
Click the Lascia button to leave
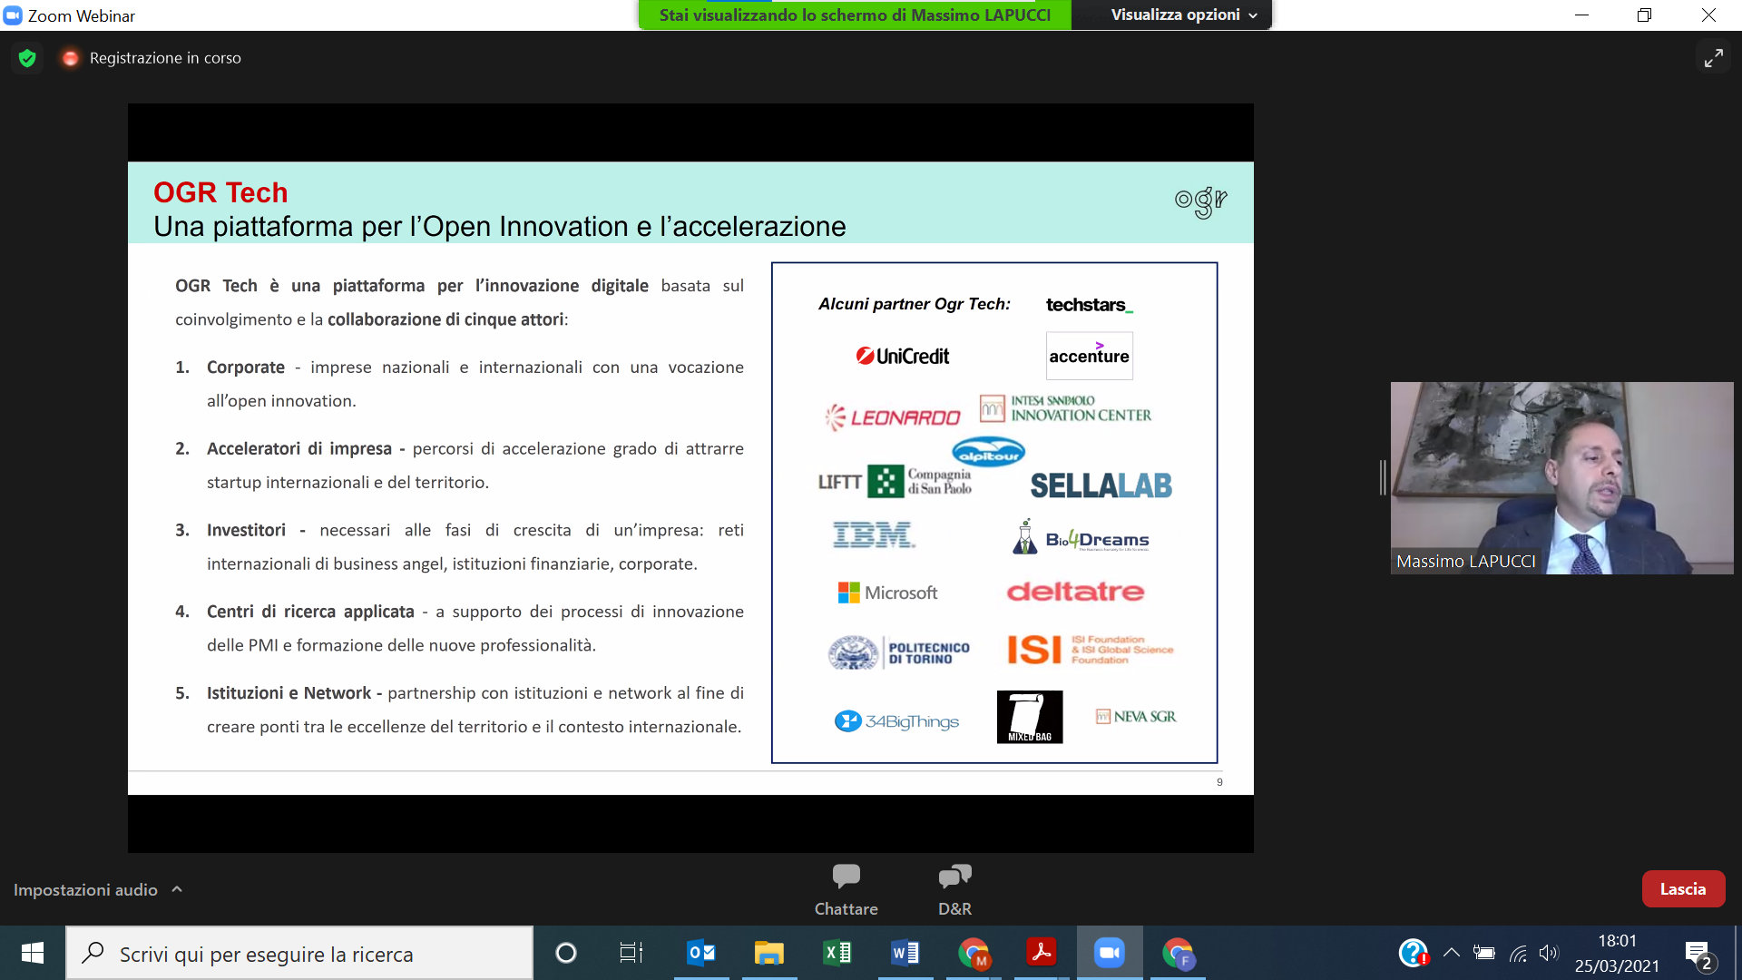tap(1683, 889)
